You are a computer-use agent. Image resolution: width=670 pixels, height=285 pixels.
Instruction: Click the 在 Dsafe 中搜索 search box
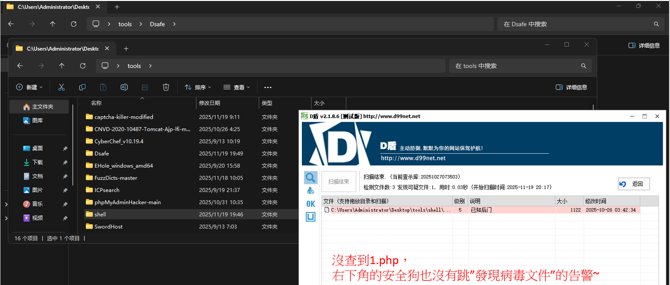(x=581, y=24)
